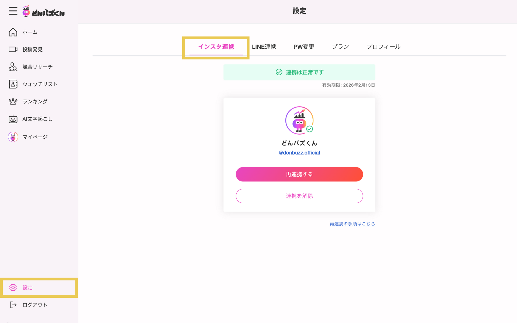Viewport: 517px width, 323px height.
Task: Click the 設定 gear icon
Action: coord(13,287)
